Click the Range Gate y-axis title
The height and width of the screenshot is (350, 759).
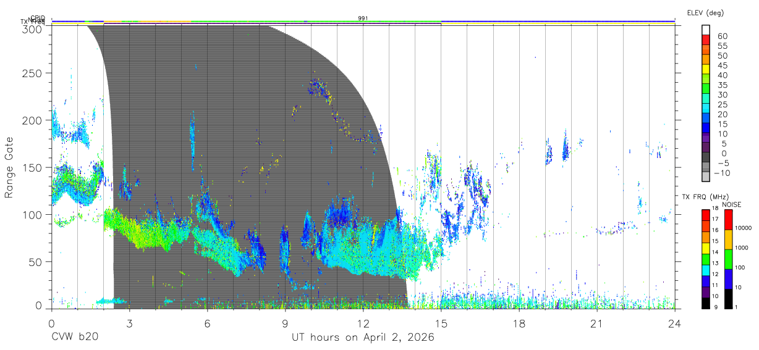click(x=10, y=167)
